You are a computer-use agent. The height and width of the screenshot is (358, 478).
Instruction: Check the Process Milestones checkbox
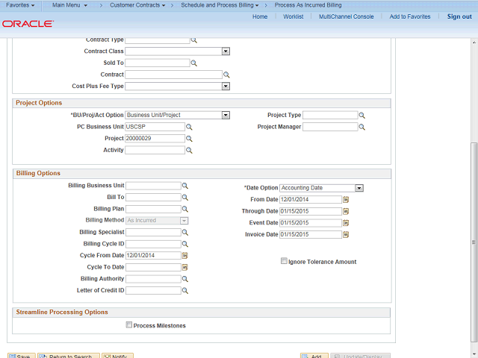pyautogui.click(x=129, y=325)
